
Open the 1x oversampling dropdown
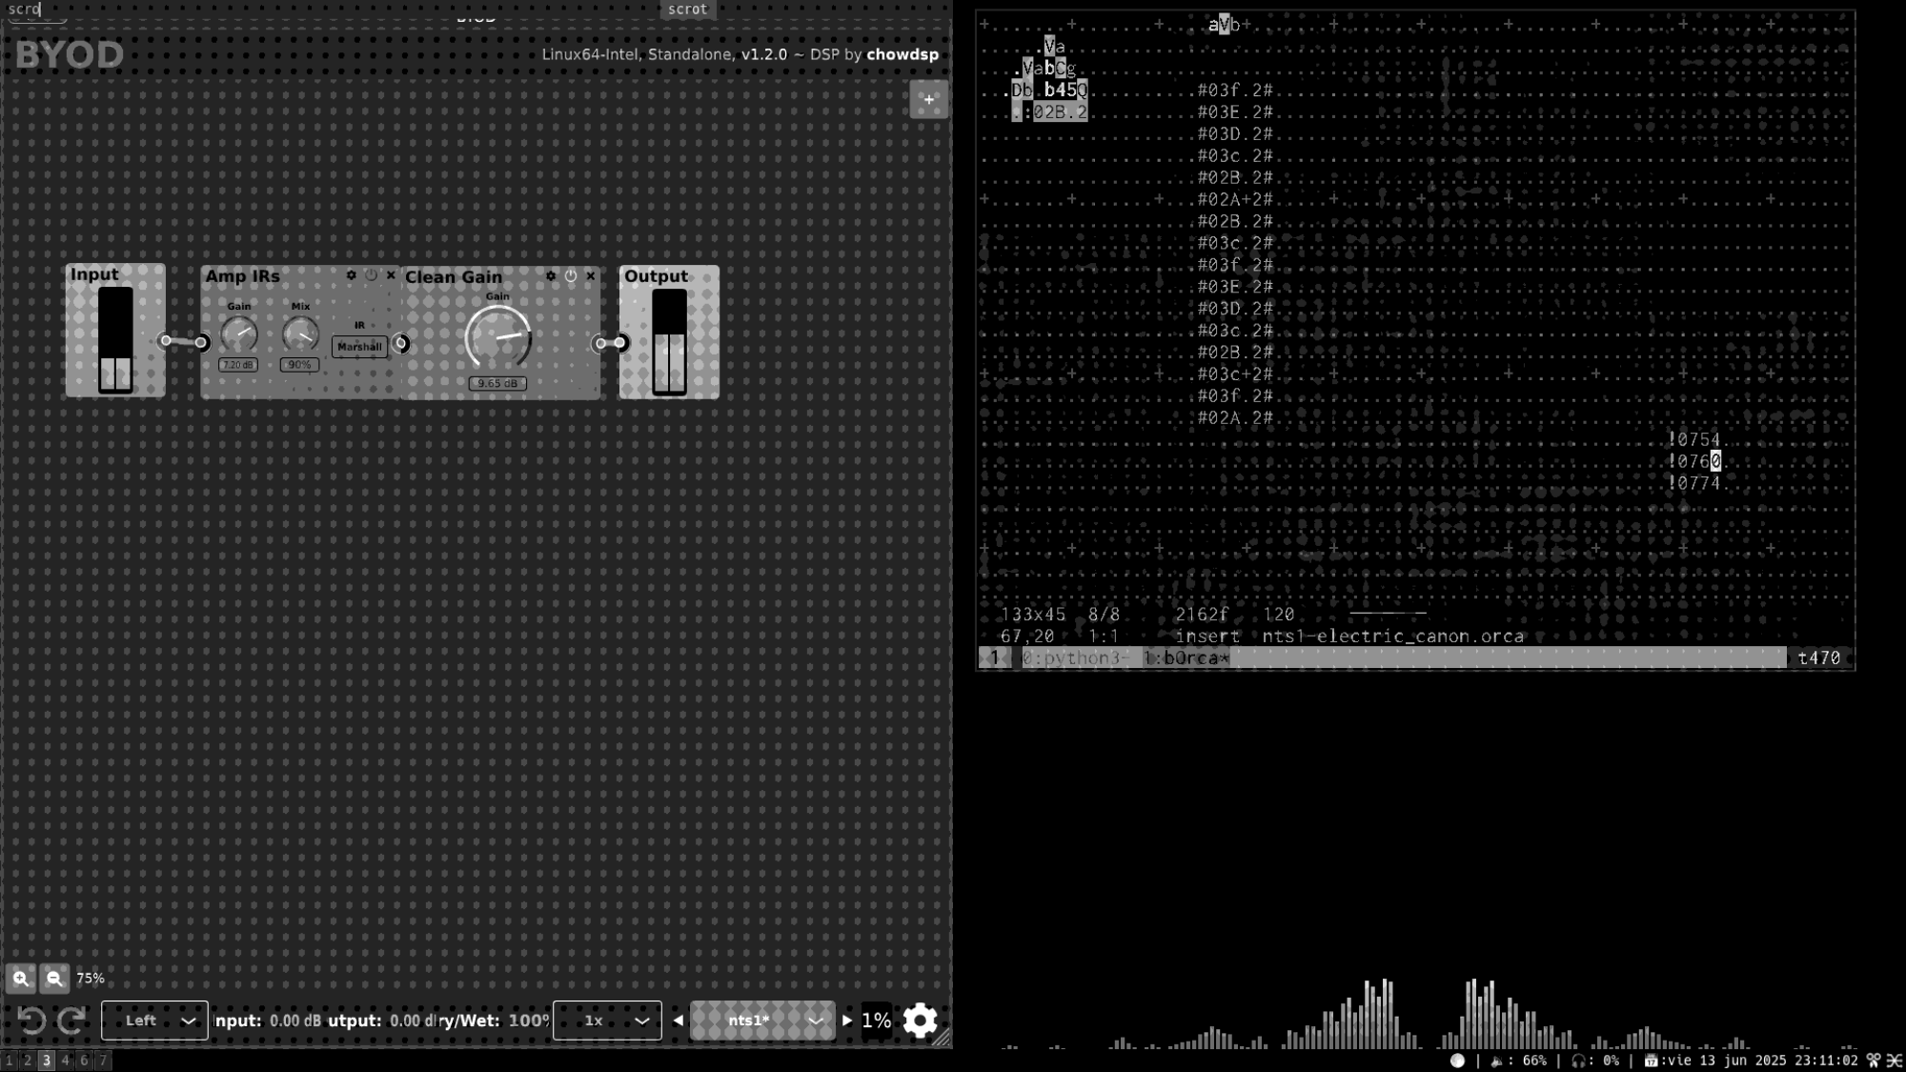pos(607,1021)
